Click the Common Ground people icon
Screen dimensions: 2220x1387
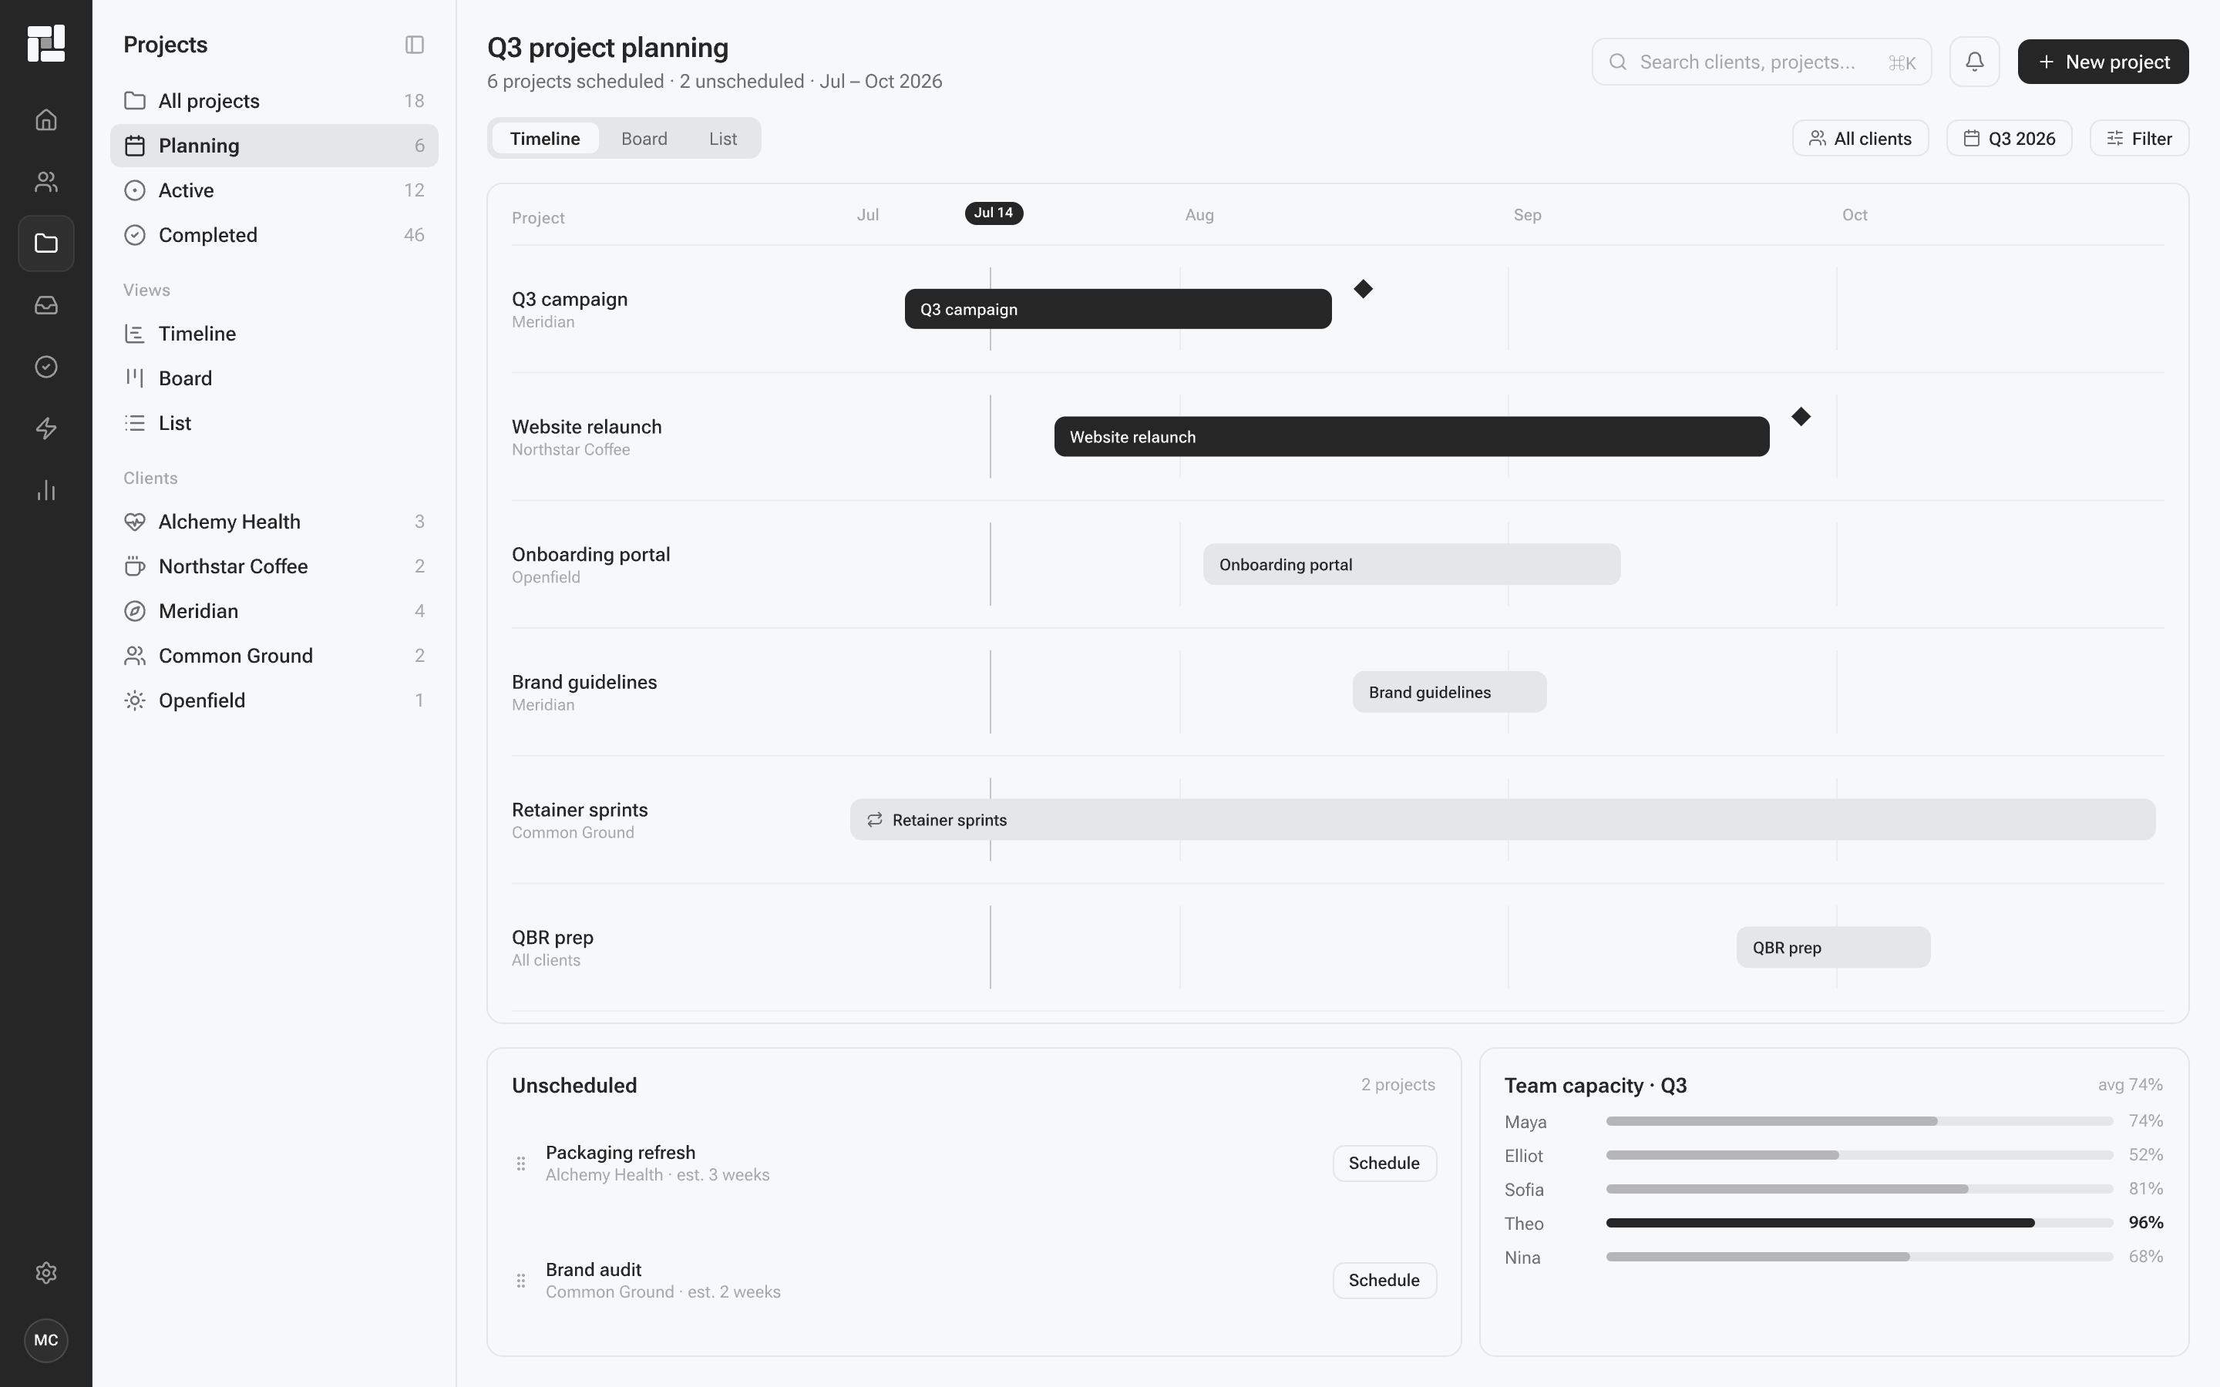coord(135,656)
